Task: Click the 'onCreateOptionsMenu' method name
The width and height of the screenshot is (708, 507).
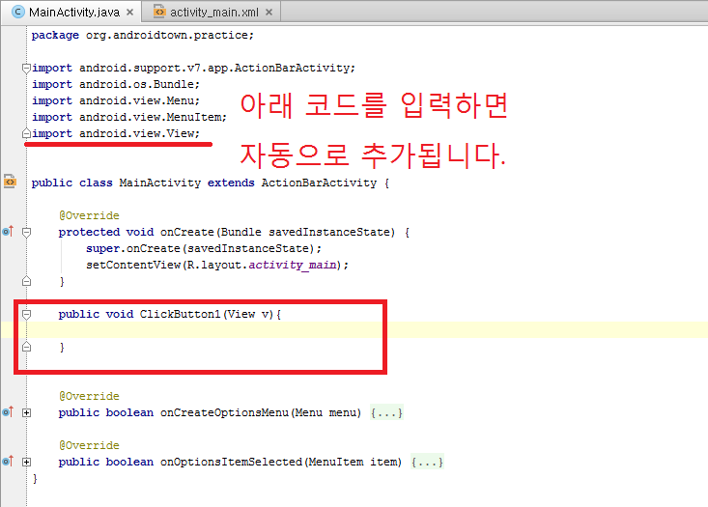Action: [x=224, y=412]
